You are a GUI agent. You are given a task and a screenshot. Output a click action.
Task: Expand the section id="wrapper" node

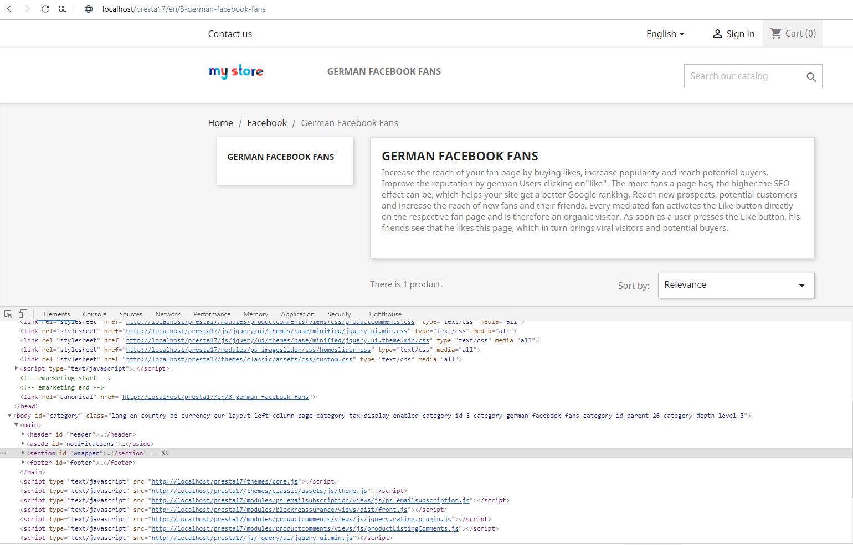click(23, 453)
